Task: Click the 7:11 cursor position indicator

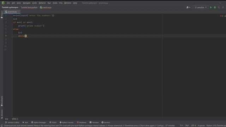Action: click(x=181, y=126)
